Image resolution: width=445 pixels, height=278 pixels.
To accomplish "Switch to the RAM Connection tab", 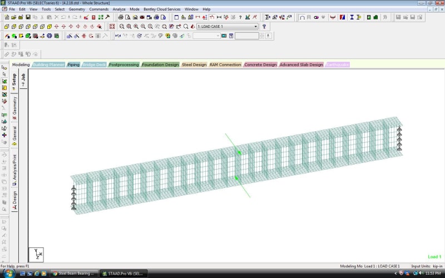I will point(225,64).
